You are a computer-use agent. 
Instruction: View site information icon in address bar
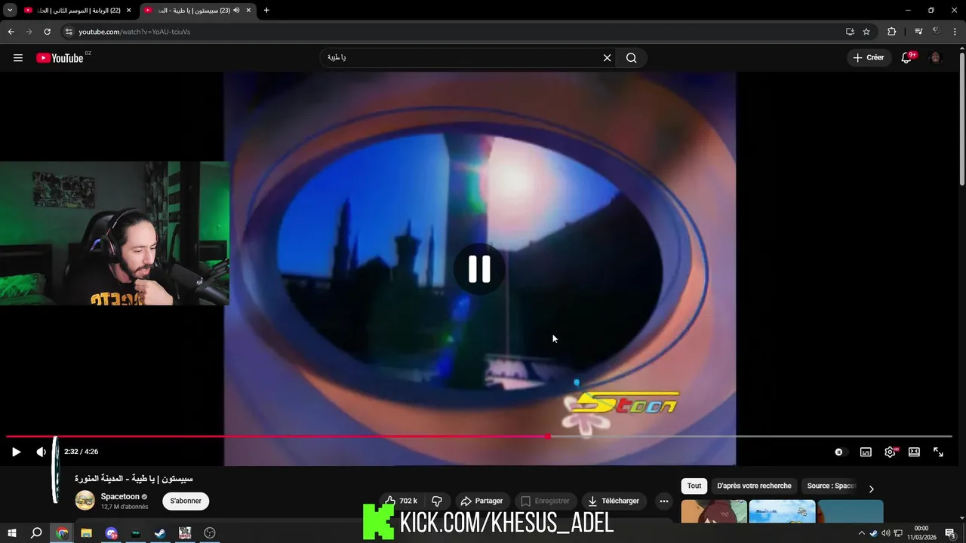[69, 32]
